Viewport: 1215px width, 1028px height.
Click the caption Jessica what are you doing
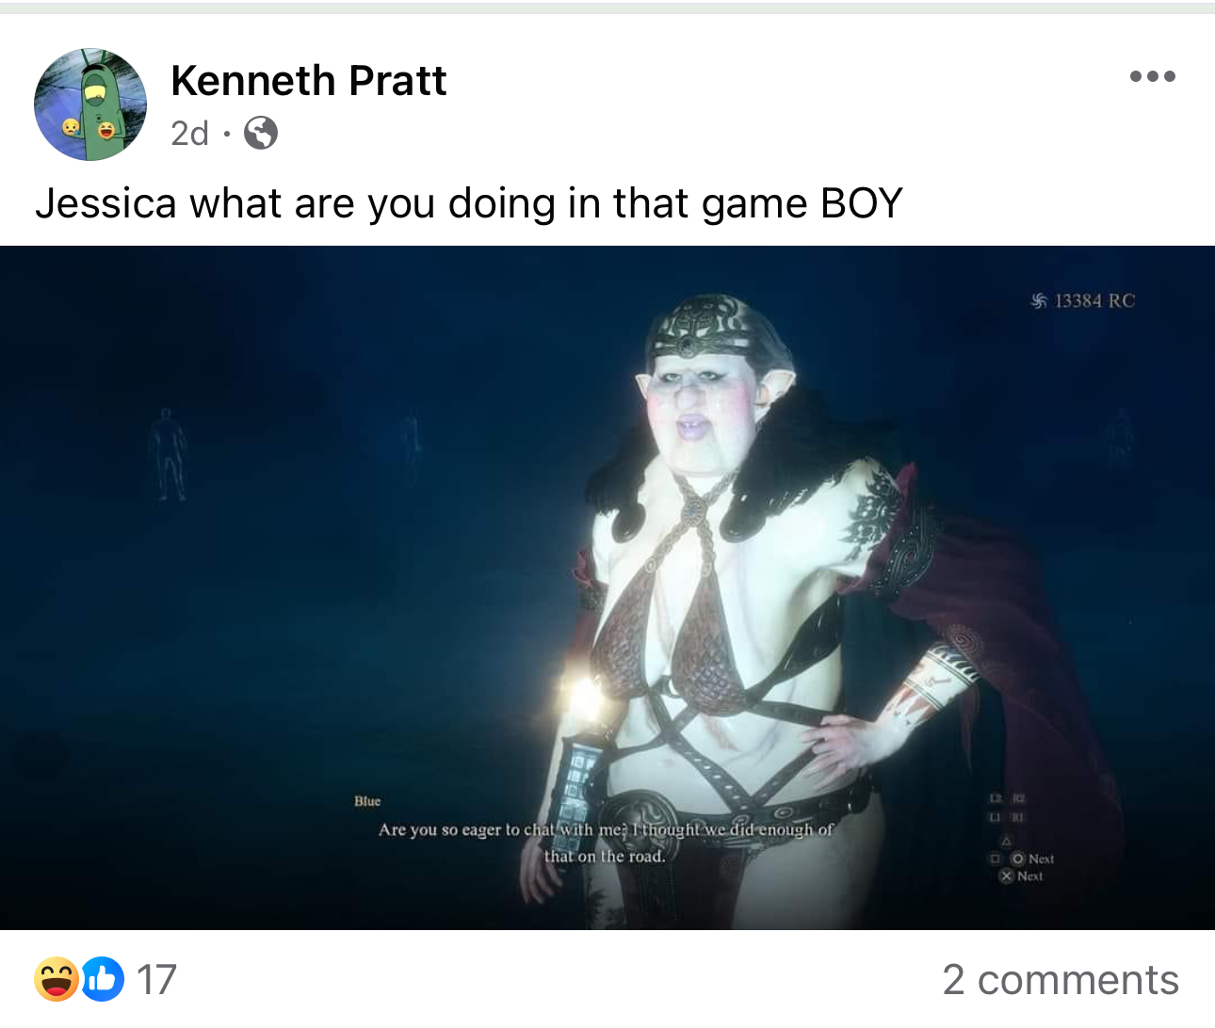[469, 203]
